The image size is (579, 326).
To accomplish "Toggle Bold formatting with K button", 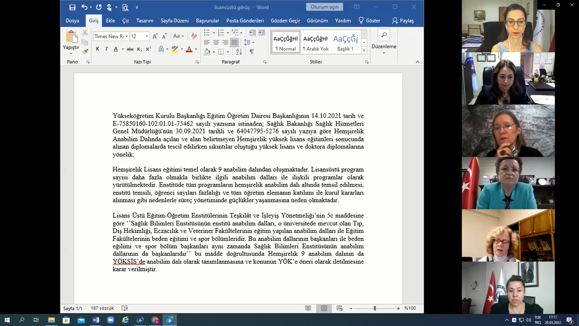I will coord(97,49).
